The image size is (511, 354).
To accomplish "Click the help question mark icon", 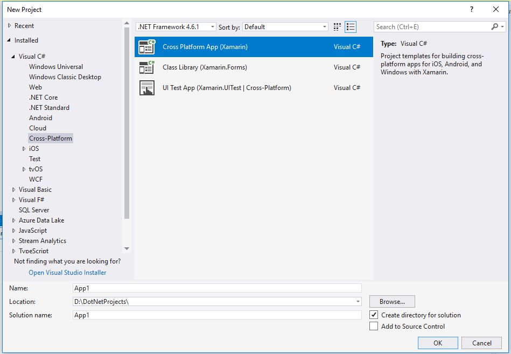I will point(472,9).
